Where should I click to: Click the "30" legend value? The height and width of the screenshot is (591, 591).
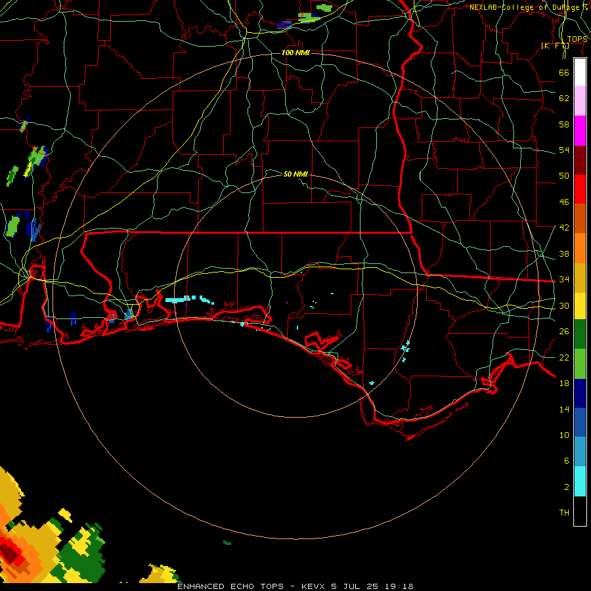click(x=564, y=305)
